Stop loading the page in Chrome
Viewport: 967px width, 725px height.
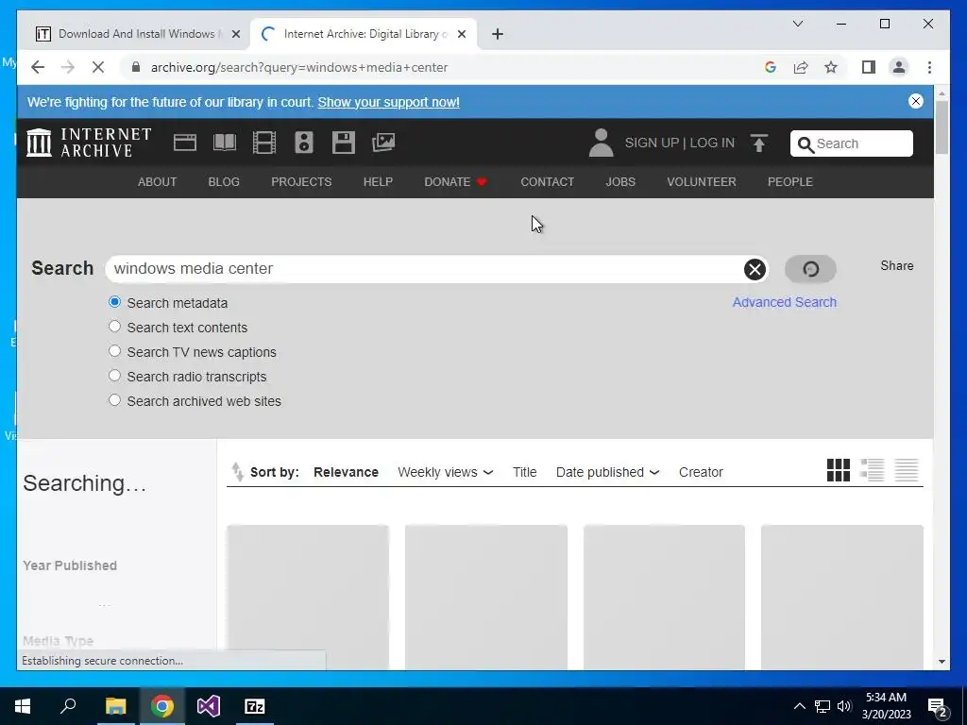click(98, 67)
